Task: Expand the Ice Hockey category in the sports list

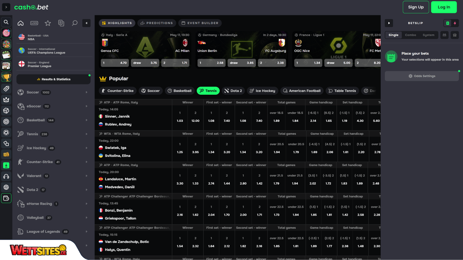Action: coord(54,148)
